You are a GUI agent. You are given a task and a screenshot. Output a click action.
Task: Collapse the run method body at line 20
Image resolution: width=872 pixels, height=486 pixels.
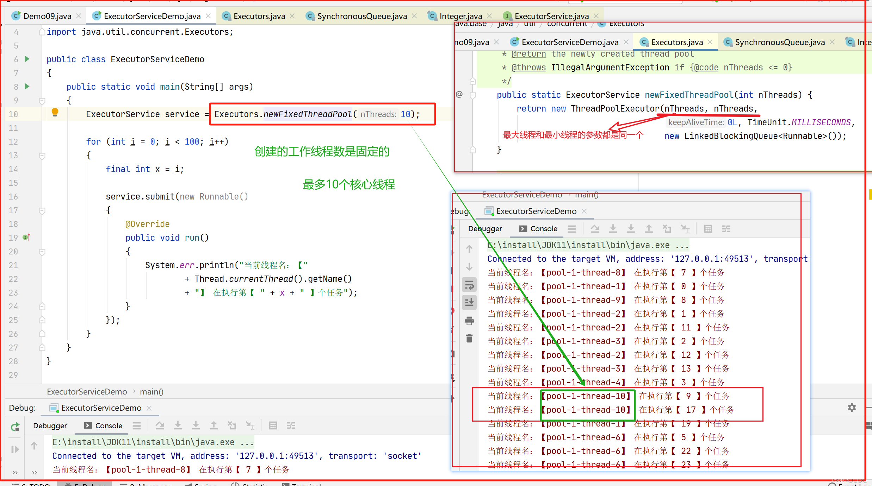pyautogui.click(x=42, y=252)
